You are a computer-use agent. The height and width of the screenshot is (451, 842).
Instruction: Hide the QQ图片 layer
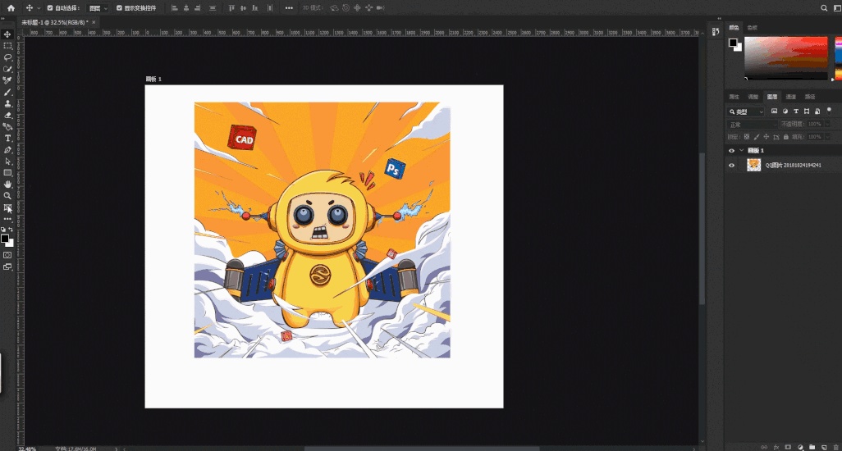(x=731, y=165)
